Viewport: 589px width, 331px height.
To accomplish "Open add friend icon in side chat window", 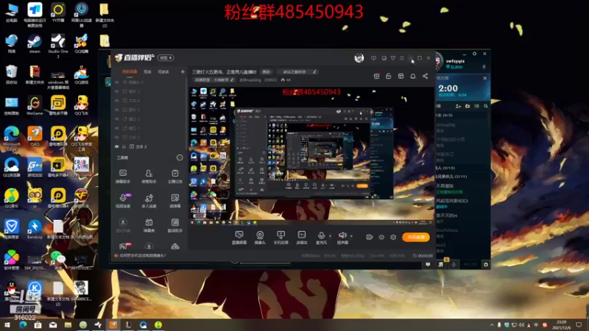I will point(458,106).
